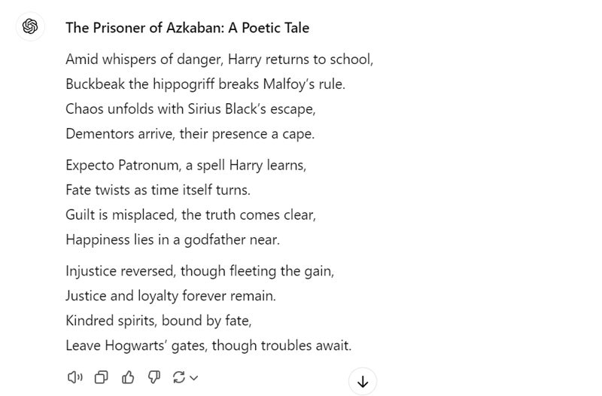Click the ChatGPT logo avatar

point(30,27)
